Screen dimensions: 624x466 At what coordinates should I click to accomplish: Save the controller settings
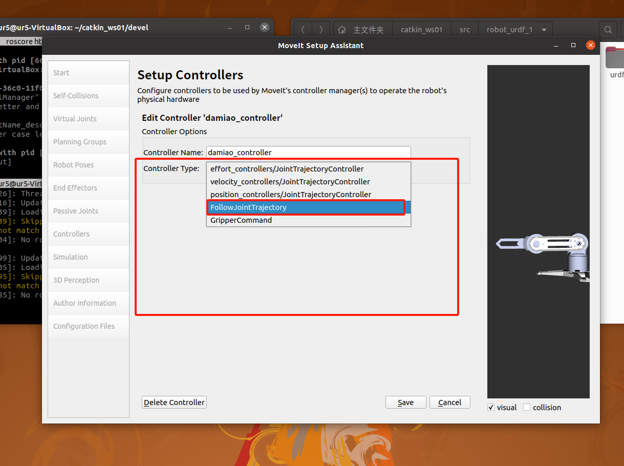406,403
